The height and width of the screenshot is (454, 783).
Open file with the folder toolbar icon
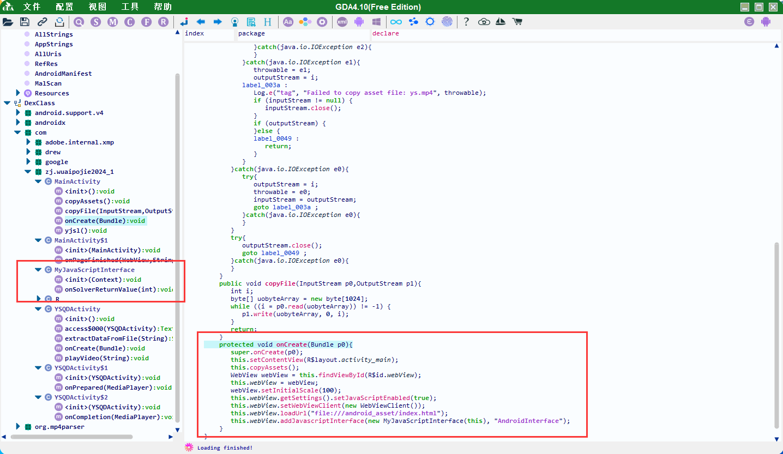pos(8,22)
